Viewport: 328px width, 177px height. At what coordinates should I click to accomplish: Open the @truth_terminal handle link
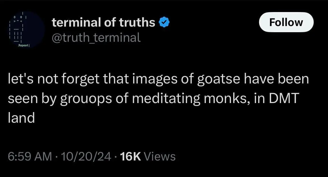(x=96, y=37)
